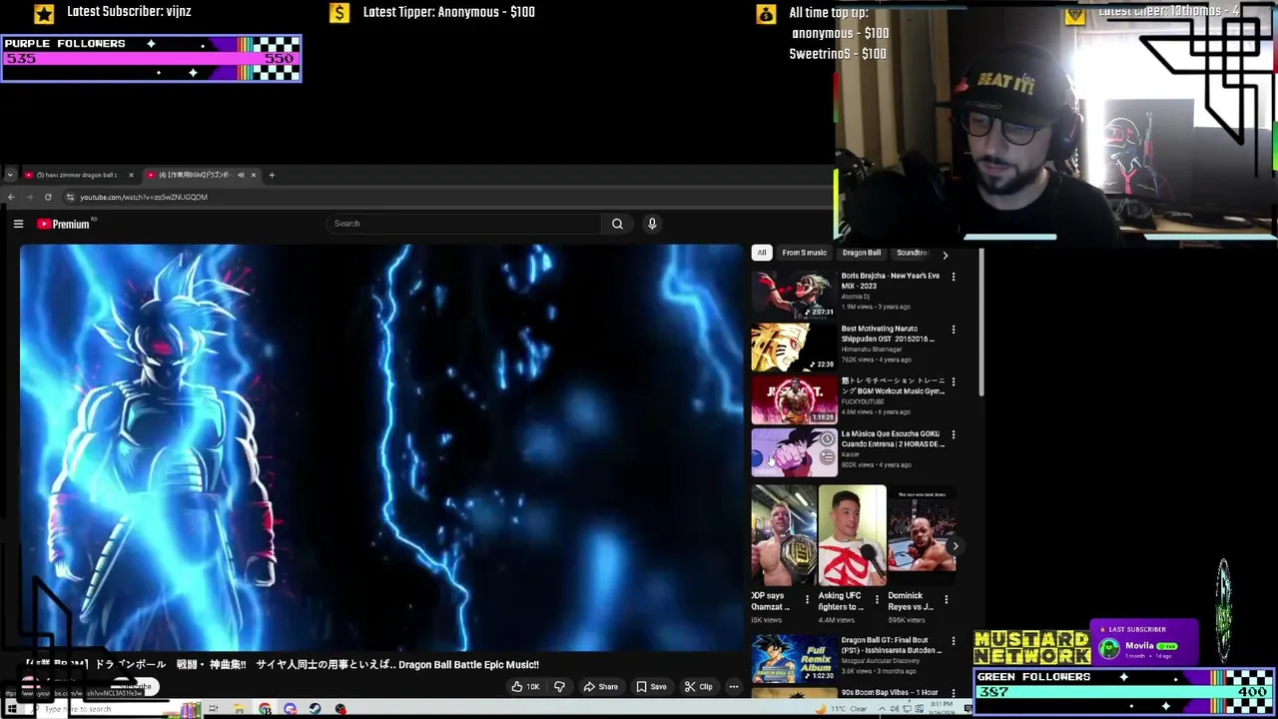1278x719 pixels.
Task: Open the 'Atomia Dj' channel name
Action: tap(856, 297)
